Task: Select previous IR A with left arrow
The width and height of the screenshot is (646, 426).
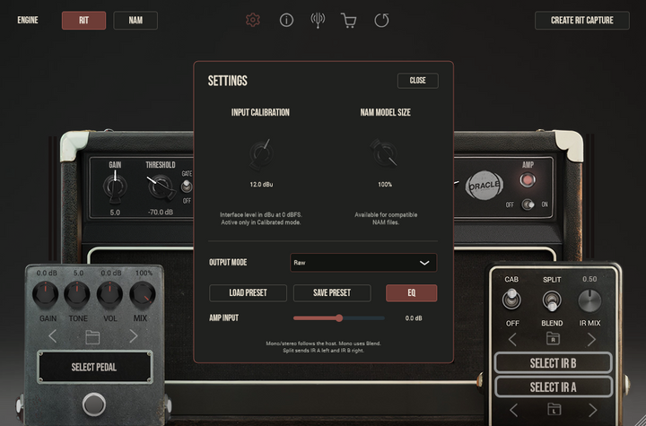Action: coord(513,410)
